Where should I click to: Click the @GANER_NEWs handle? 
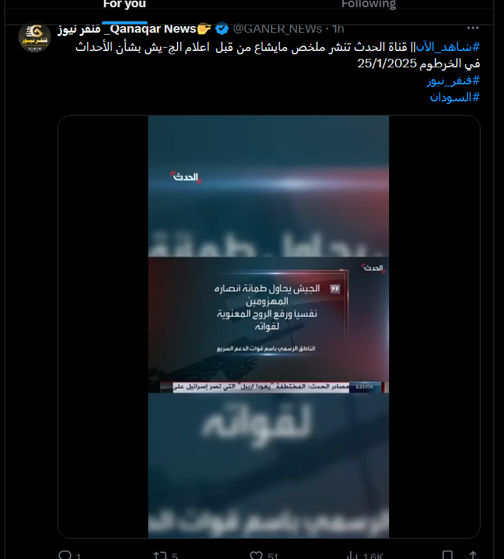[277, 29]
